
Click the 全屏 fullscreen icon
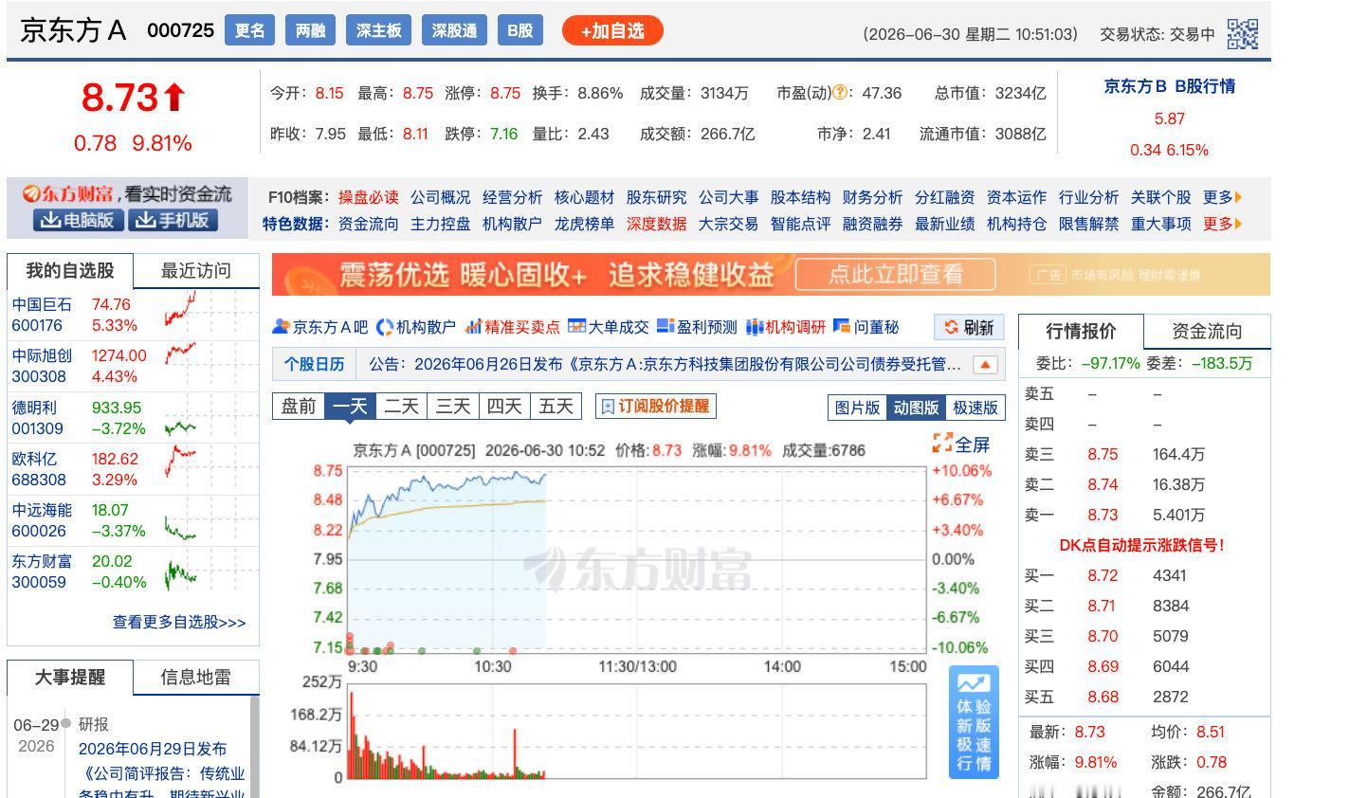[x=942, y=443]
